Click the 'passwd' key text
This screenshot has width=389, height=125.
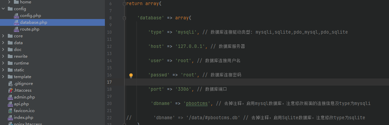[159, 75]
